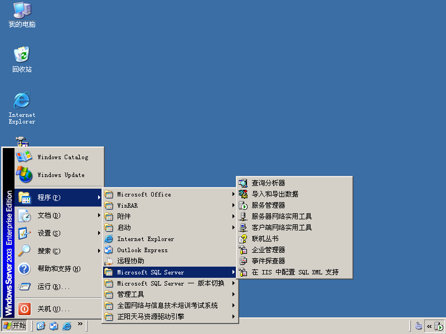Expand 全国网络与信息技术培训考试系统 submenu arrow

[233, 305]
